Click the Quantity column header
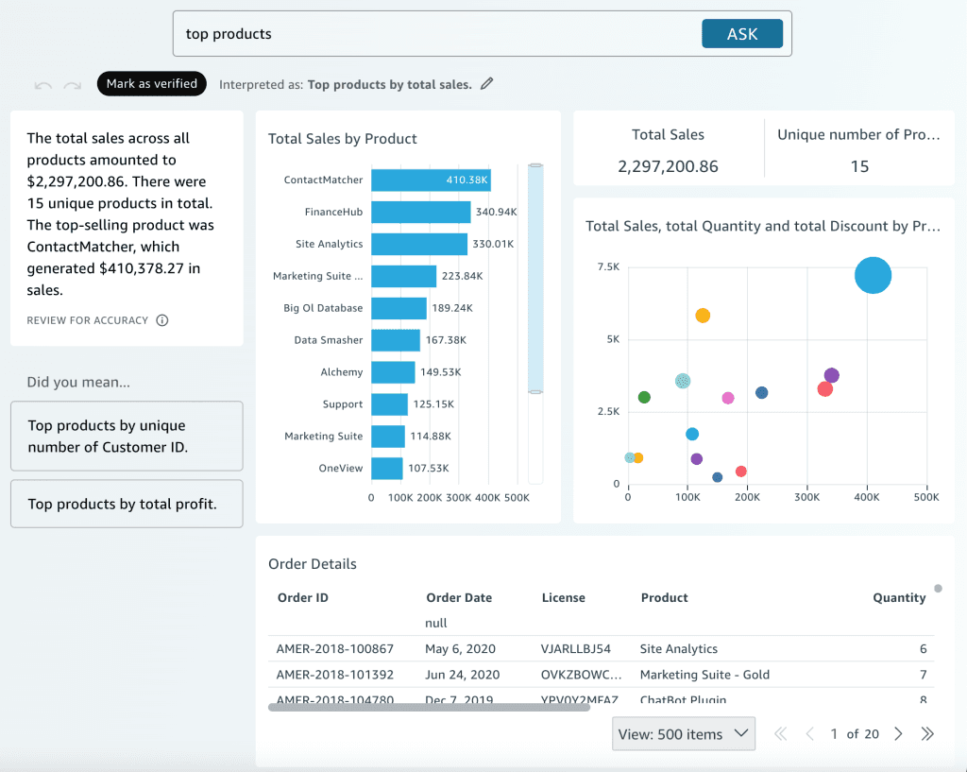 tap(899, 597)
